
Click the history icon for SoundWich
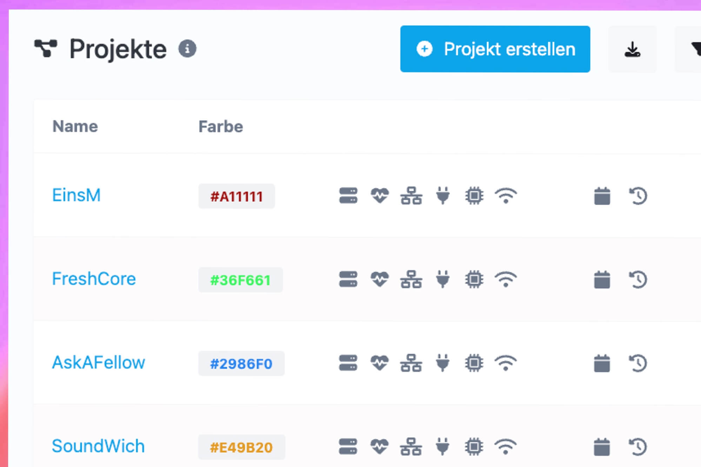pos(638,447)
